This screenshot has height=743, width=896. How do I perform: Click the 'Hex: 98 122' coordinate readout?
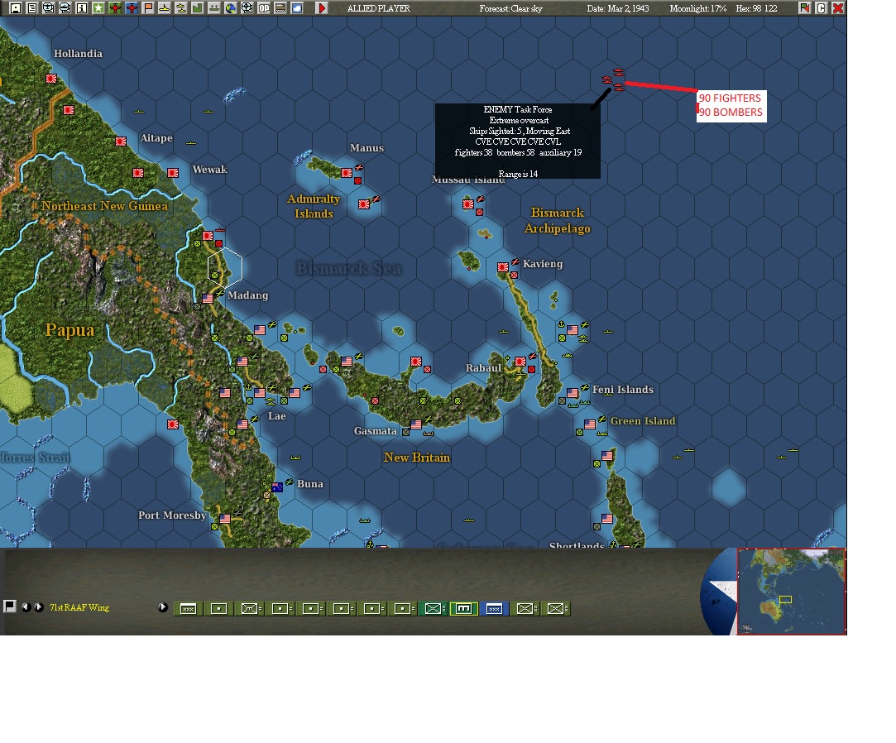[756, 8]
